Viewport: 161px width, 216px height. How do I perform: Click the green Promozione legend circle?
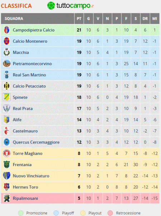point(21,213)
